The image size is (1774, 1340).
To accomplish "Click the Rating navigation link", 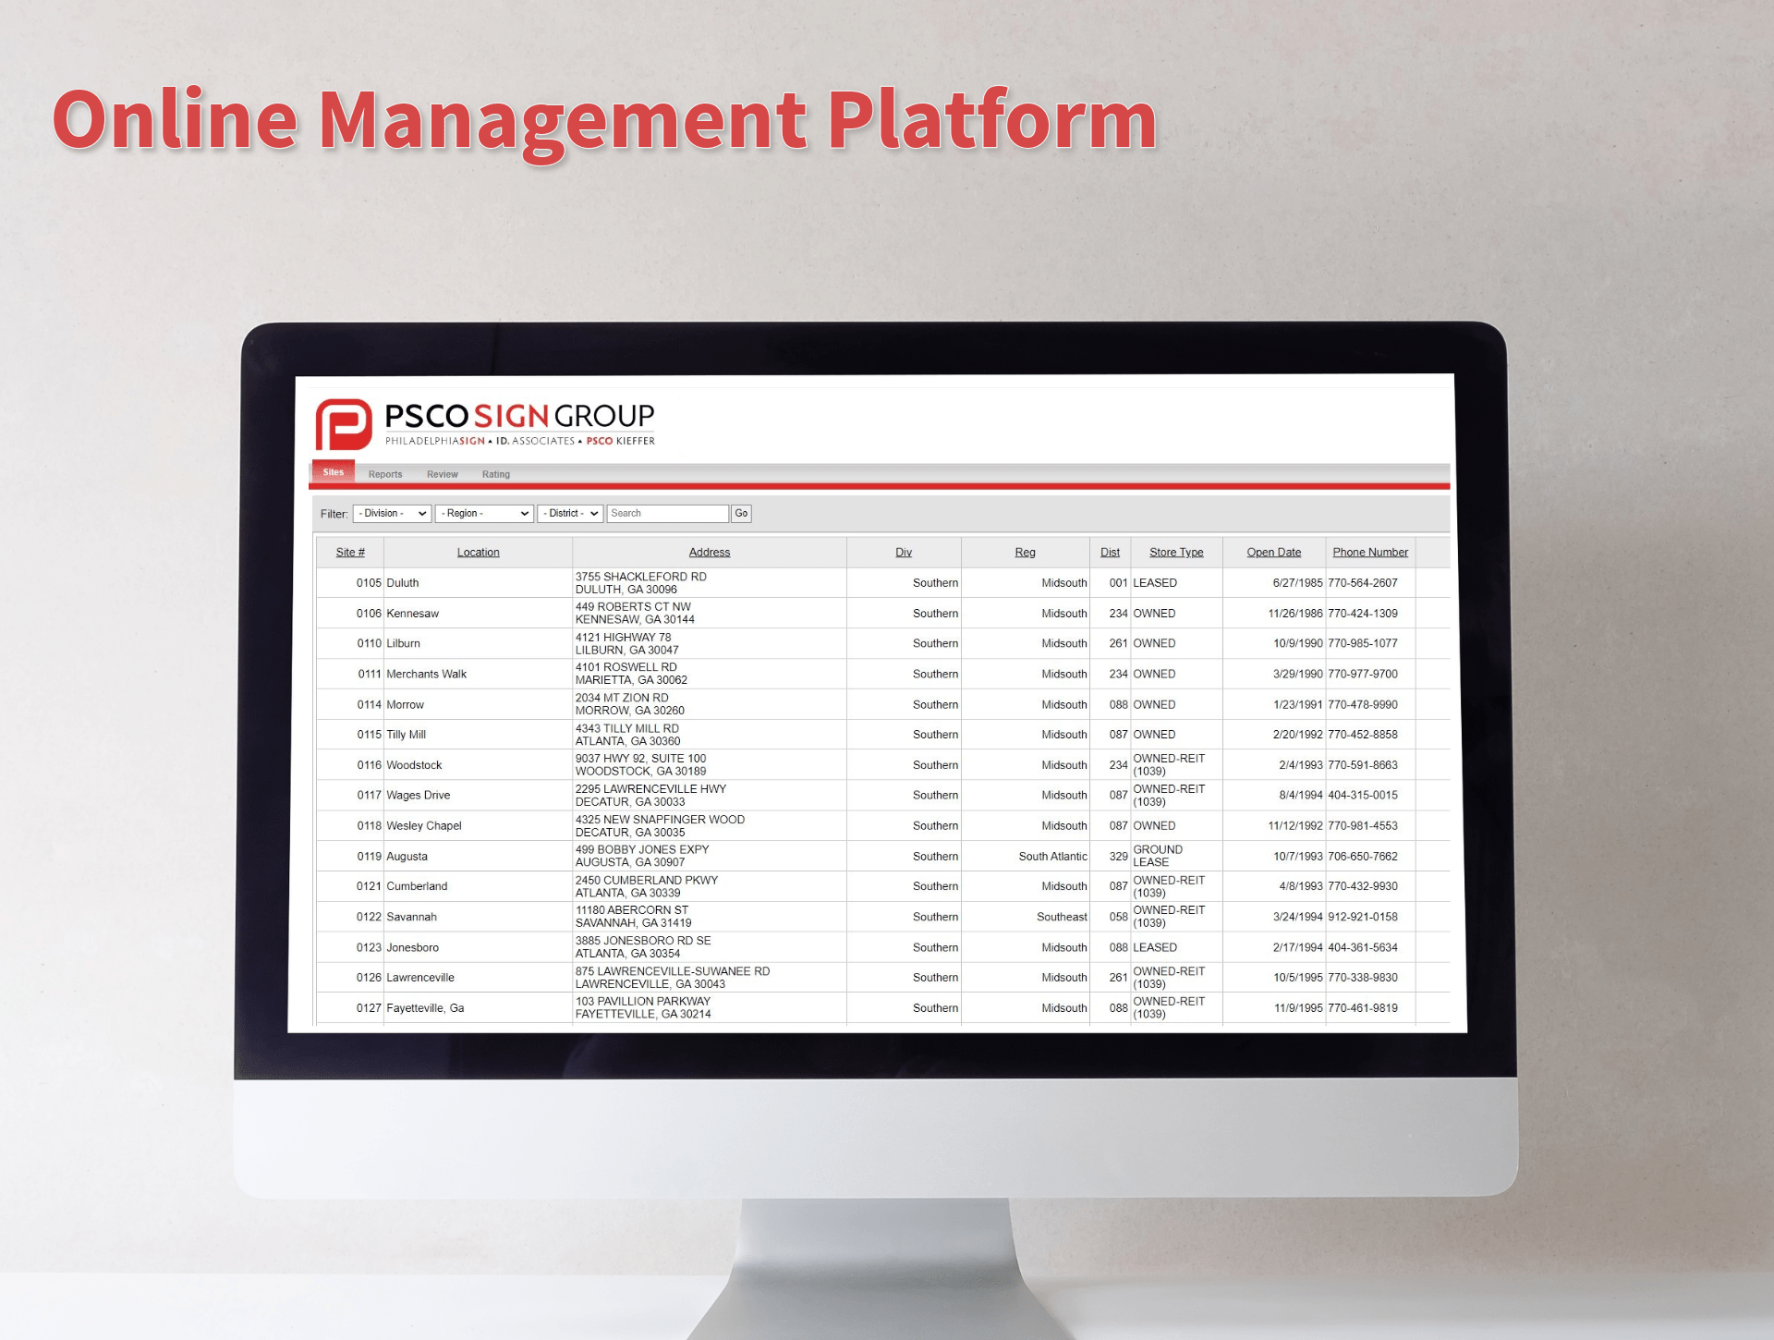I will (x=500, y=474).
